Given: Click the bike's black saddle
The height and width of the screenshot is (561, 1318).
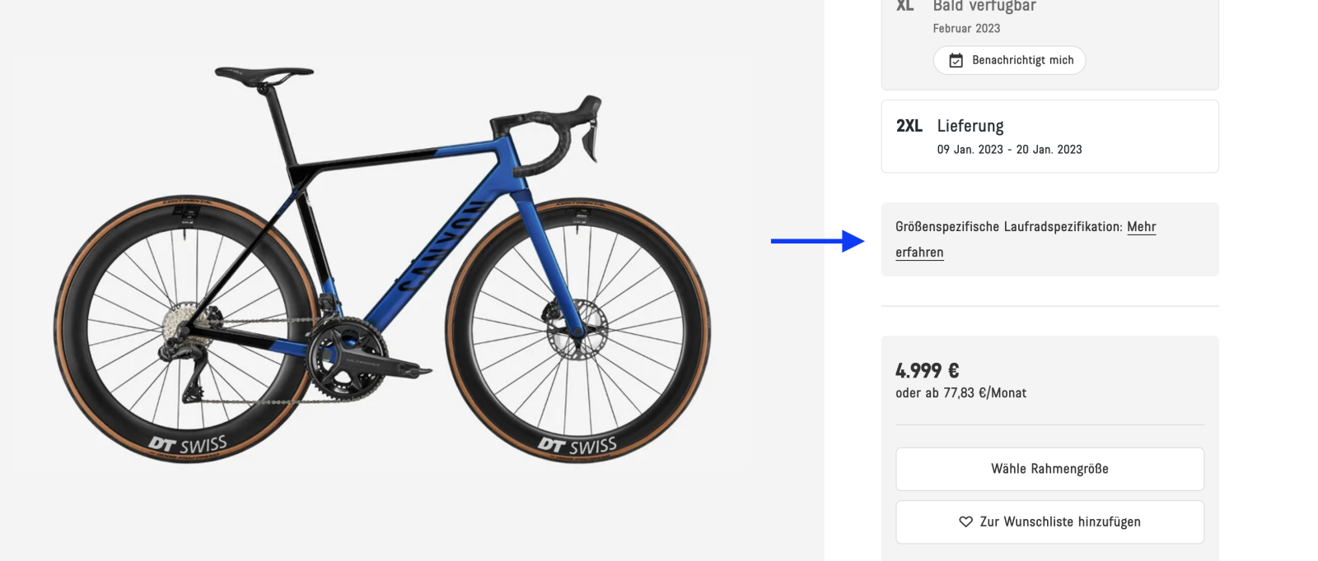Looking at the screenshot, I should [263, 73].
